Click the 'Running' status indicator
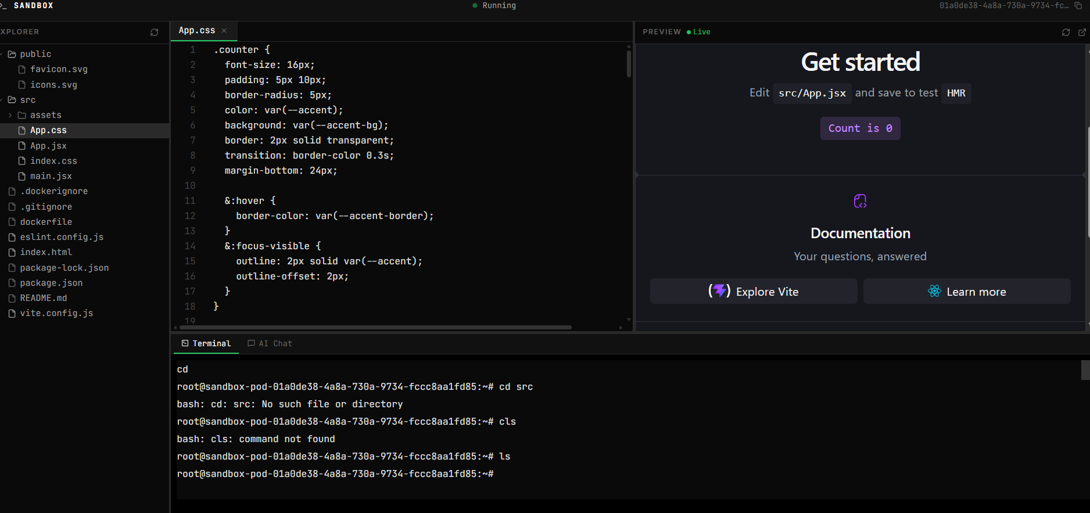 pos(494,6)
